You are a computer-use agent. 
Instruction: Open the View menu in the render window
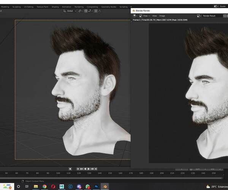(154, 16)
